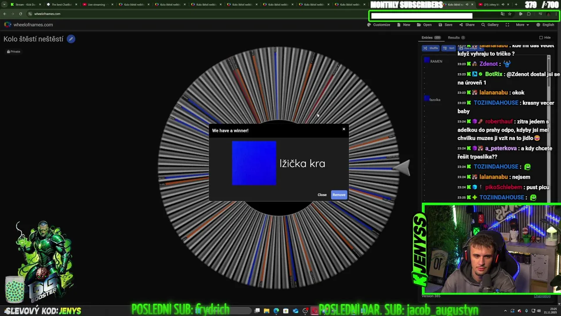Change language from English
Image resolution: width=561 pixels, height=316 pixels.
coord(546,25)
